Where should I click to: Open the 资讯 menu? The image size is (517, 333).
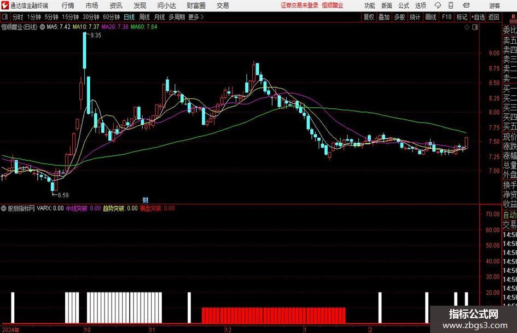point(116,5)
